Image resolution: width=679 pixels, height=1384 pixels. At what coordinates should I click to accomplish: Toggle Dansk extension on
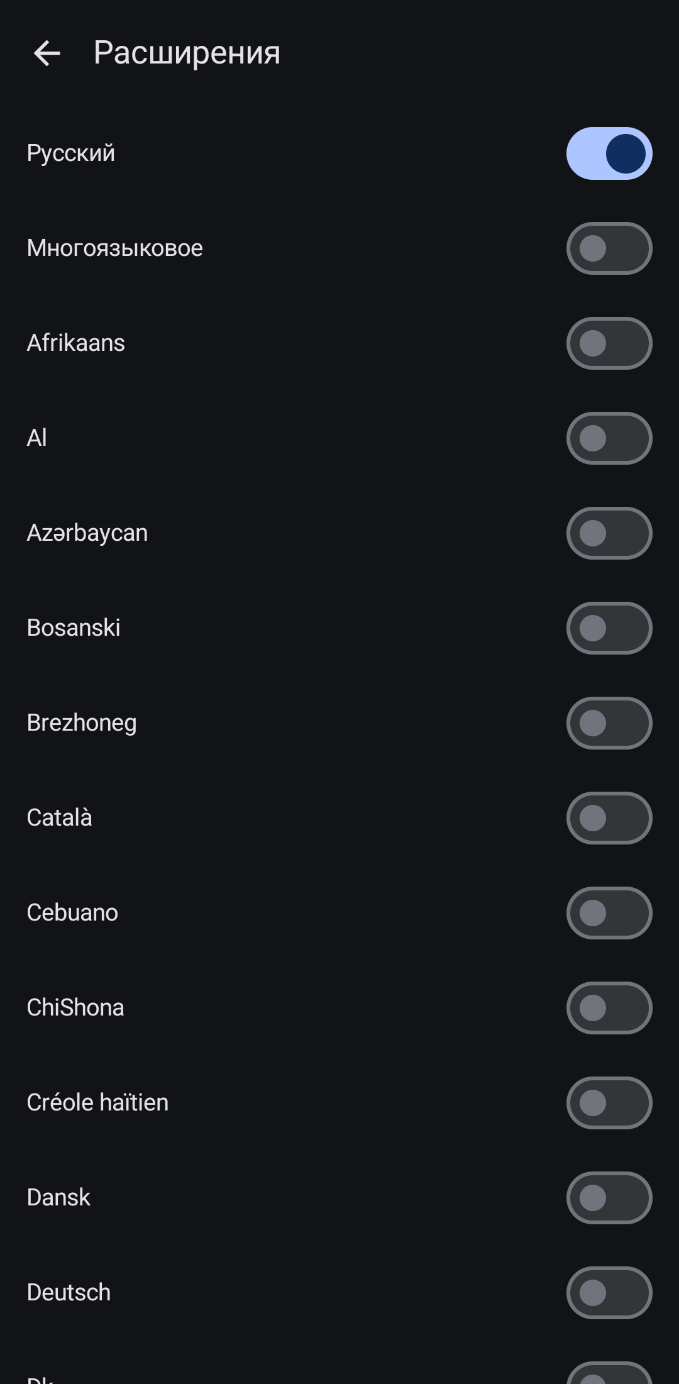pos(609,1198)
